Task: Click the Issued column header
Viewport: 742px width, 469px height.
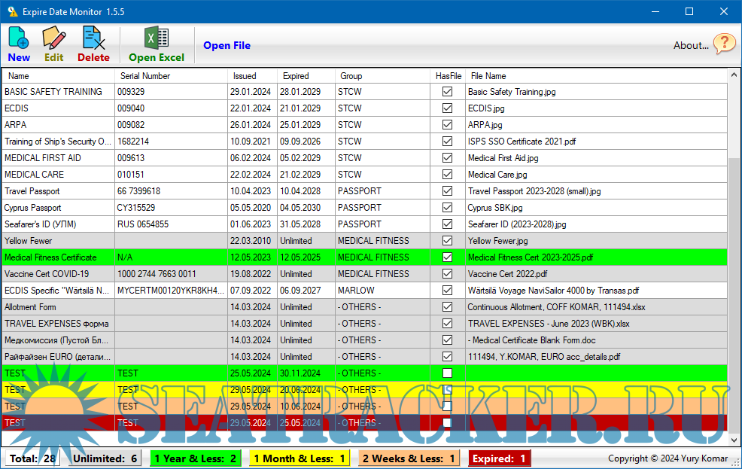Action: click(x=245, y=76)
